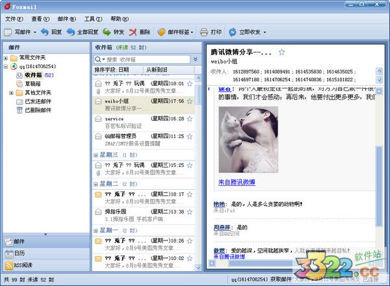Collapse the 星期一 (2 封) group

96,231
